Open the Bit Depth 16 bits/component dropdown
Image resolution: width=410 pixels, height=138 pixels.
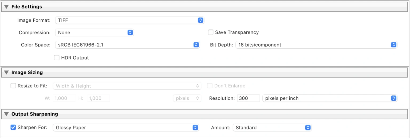[x=316, y=45]
